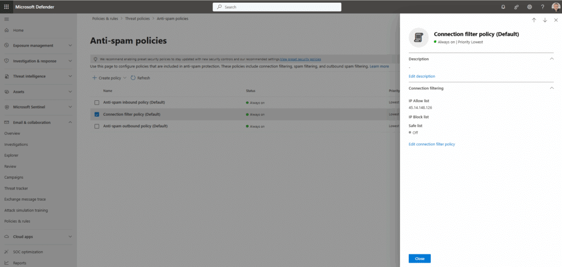Open Campaigns in sidebar
Screen dimensions: 562x267
coord(14,177)
